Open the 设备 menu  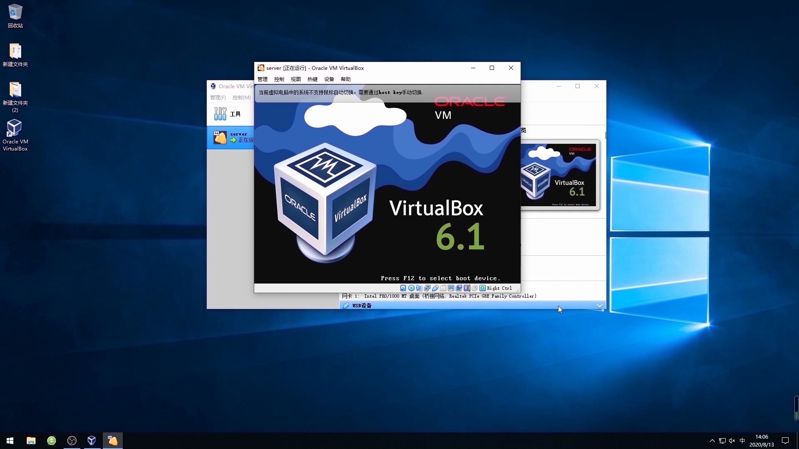(329, 79)
